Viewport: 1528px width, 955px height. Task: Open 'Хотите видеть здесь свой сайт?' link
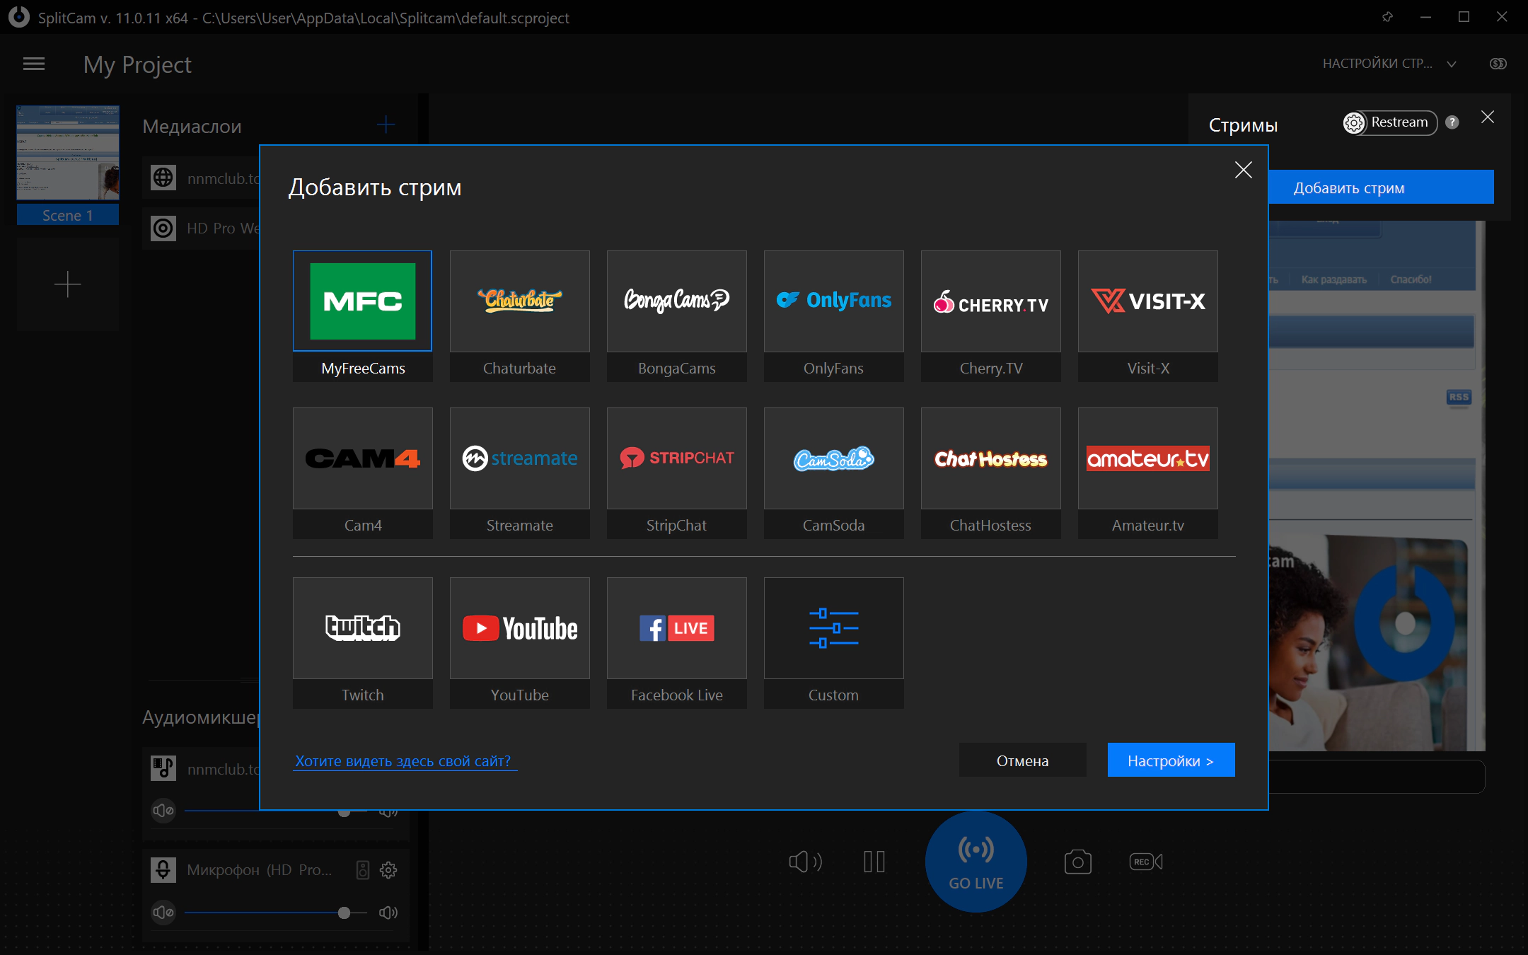pos(403,761)
